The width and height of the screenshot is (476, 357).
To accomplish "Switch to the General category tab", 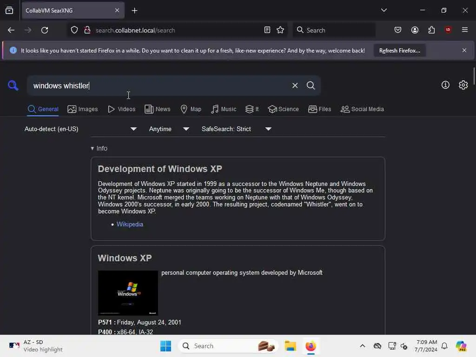I will pyautogui.click(x=43, y=109).
